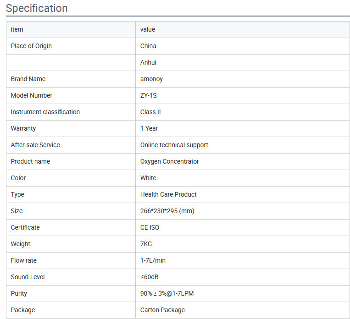Click the Warranty row label

pyautogui.click(x=23, y=128)
